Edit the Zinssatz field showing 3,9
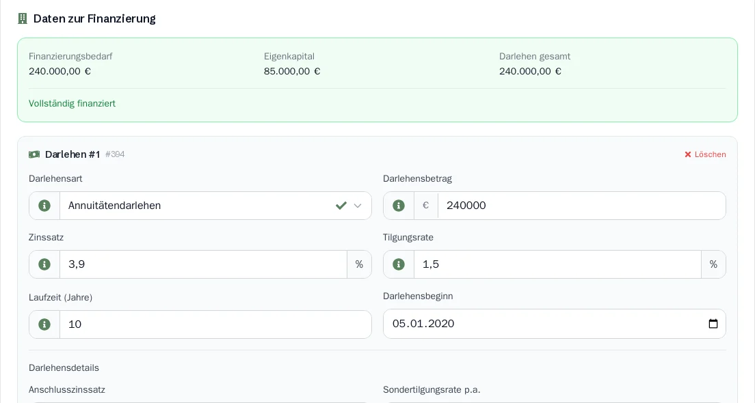 pos(203,264)
